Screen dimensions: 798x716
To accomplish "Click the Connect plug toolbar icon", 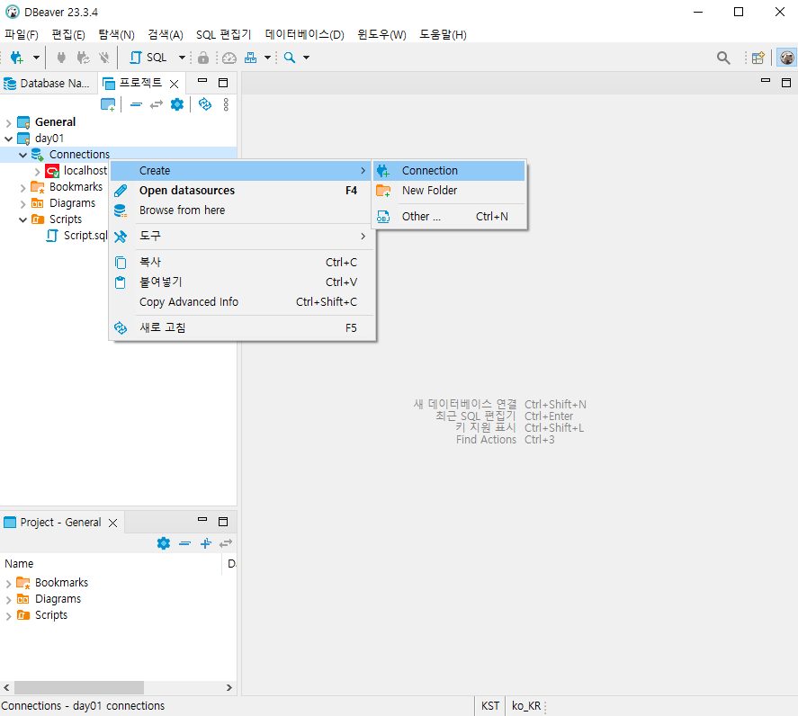I will click(61, 58).
